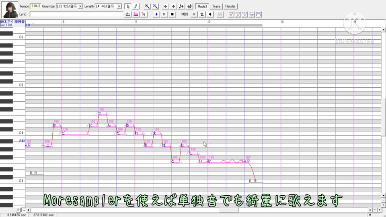Click the C3 piano key
386x217 pixels.
point(12,181)
